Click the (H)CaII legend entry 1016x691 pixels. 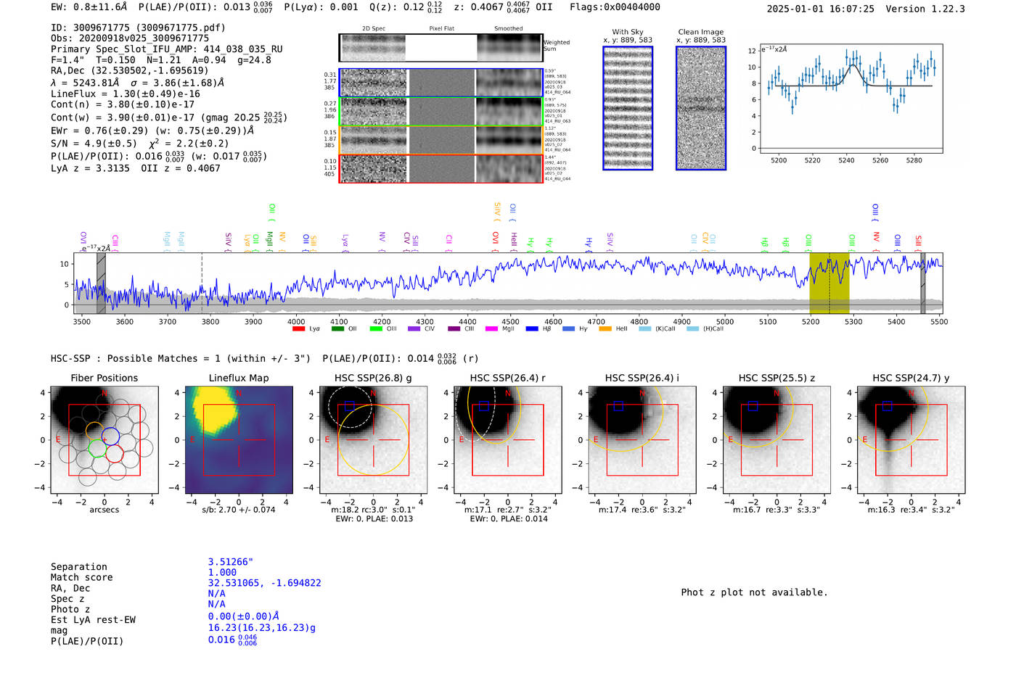click(705, 329)
